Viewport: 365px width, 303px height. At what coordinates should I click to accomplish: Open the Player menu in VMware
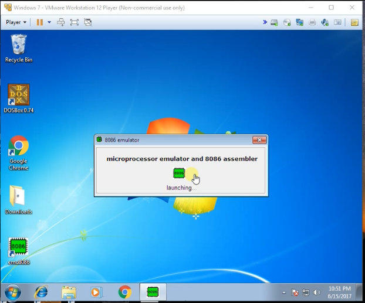pos(16,22)
